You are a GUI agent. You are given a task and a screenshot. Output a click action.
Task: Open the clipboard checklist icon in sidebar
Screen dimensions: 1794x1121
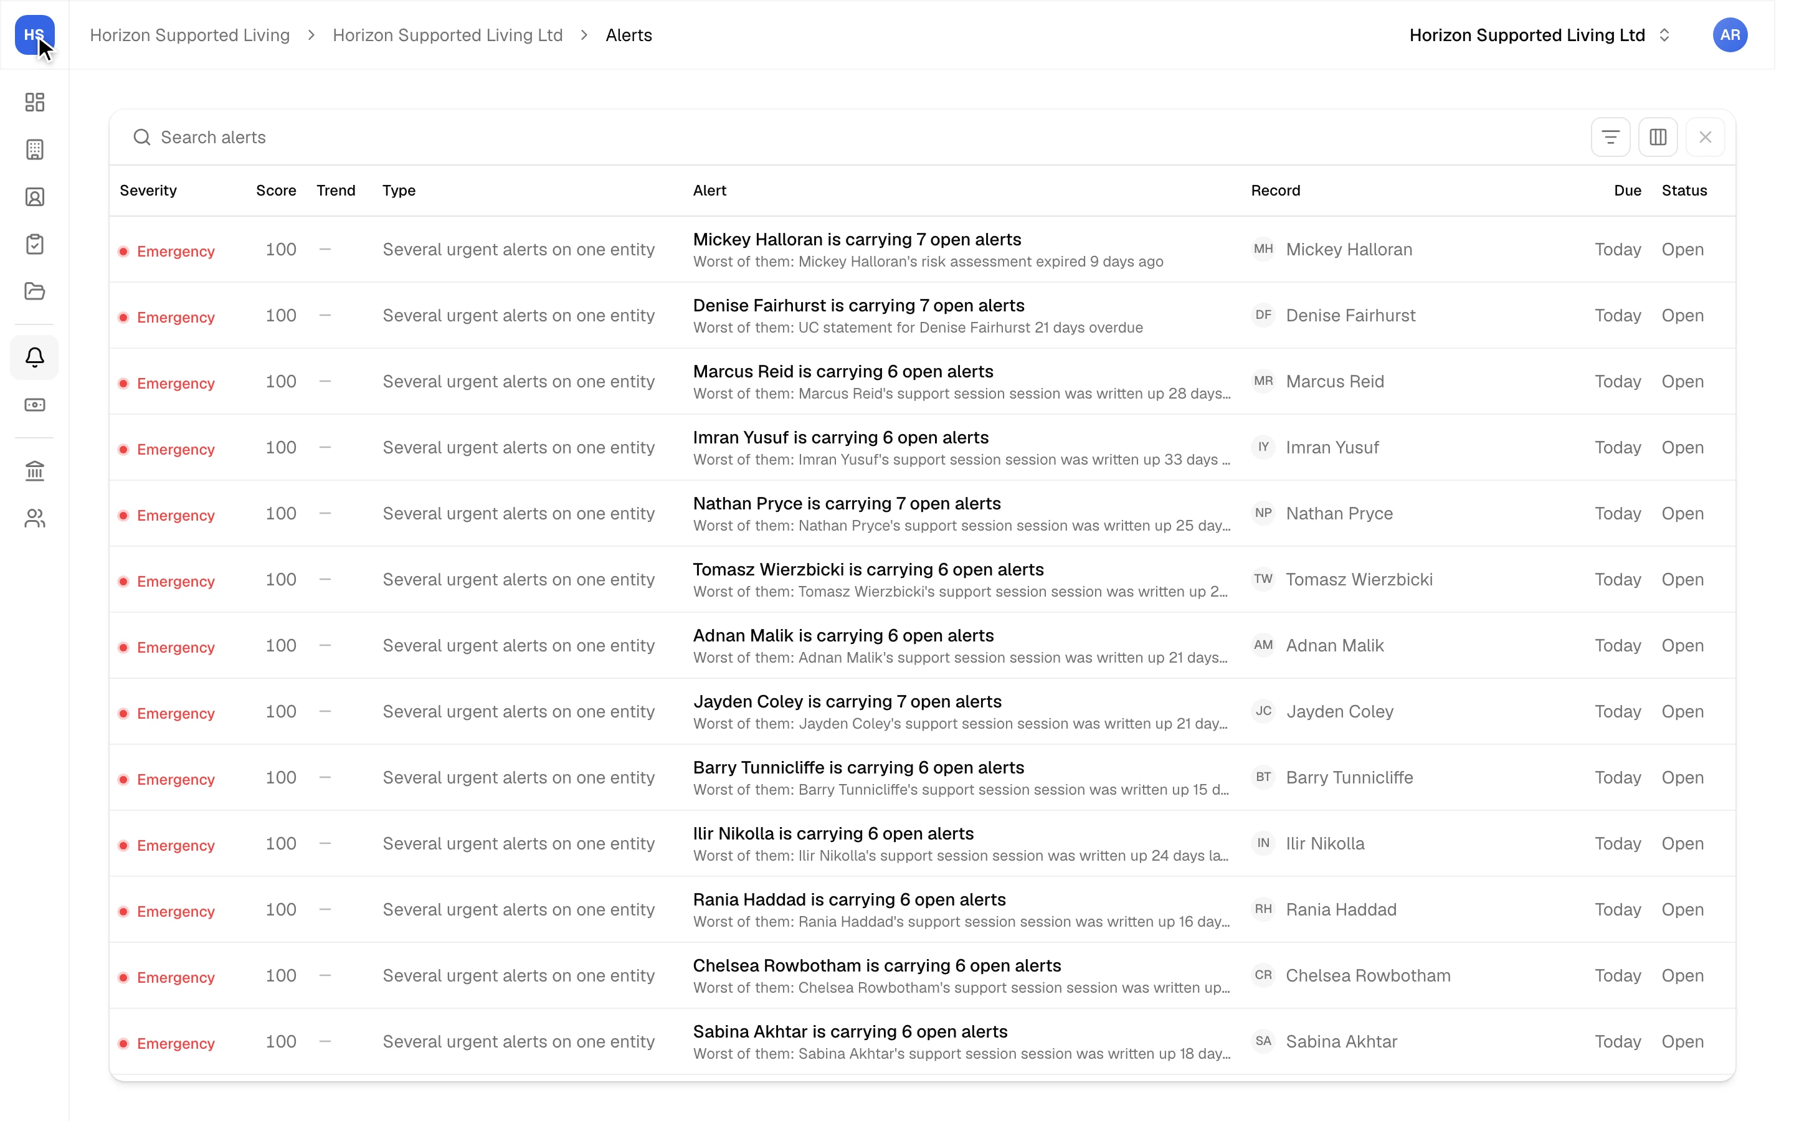pyautogui.click(x=35, y=244)
